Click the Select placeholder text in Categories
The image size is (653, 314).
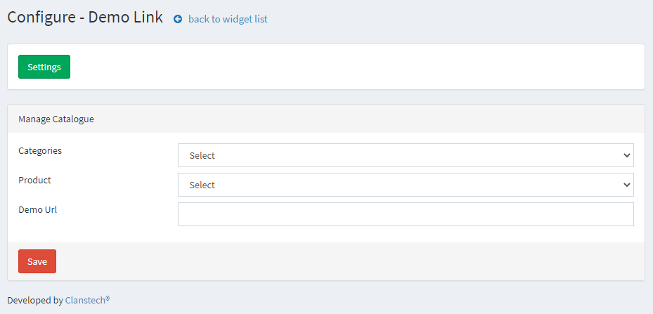(x=202, y=155)
